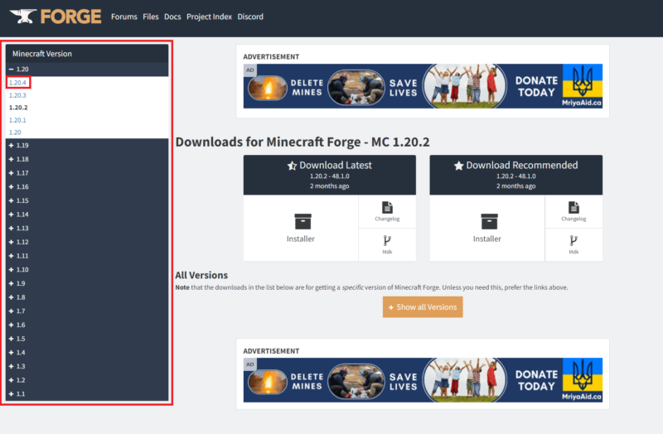Click the Download Latest header
Viewport: 663px width, 434px height.
click(329, 175)
